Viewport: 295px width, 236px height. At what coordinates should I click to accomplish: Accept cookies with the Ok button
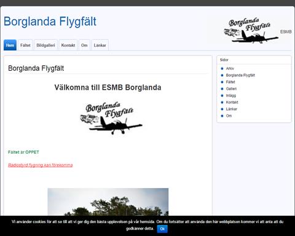point(162,229)
